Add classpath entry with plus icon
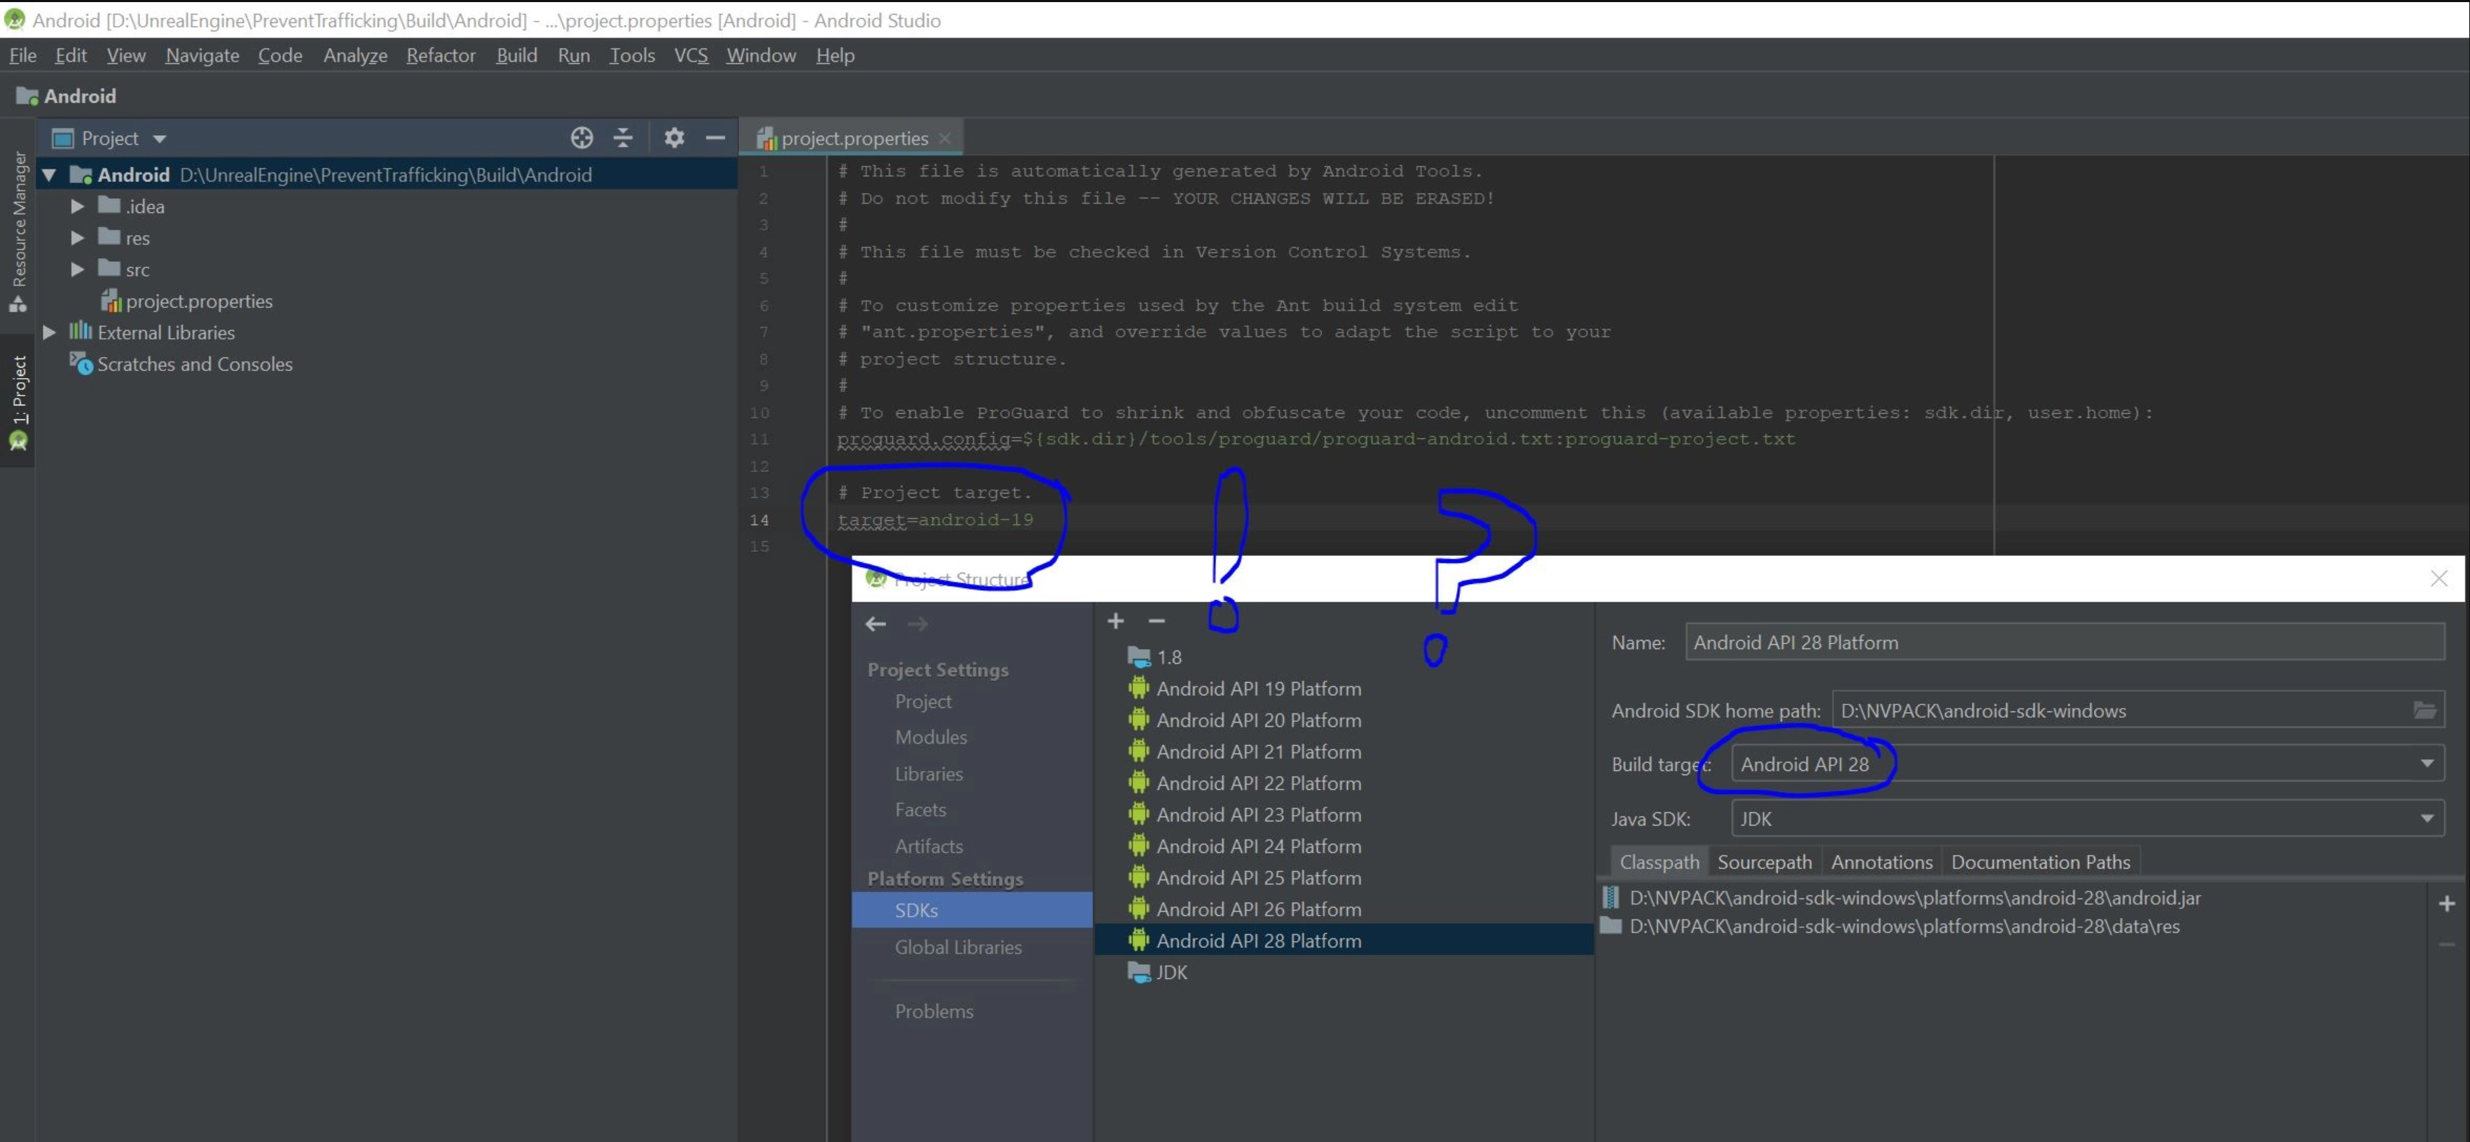The width and height of the screenshot is (2470, 1142). pos(2446,903)
